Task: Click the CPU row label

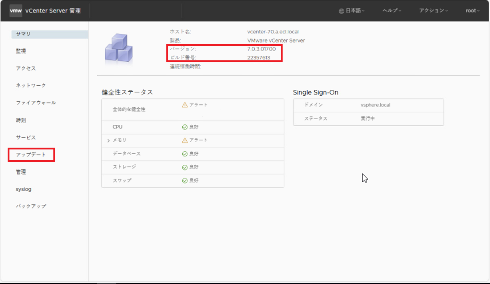Action: click(118, 127)
